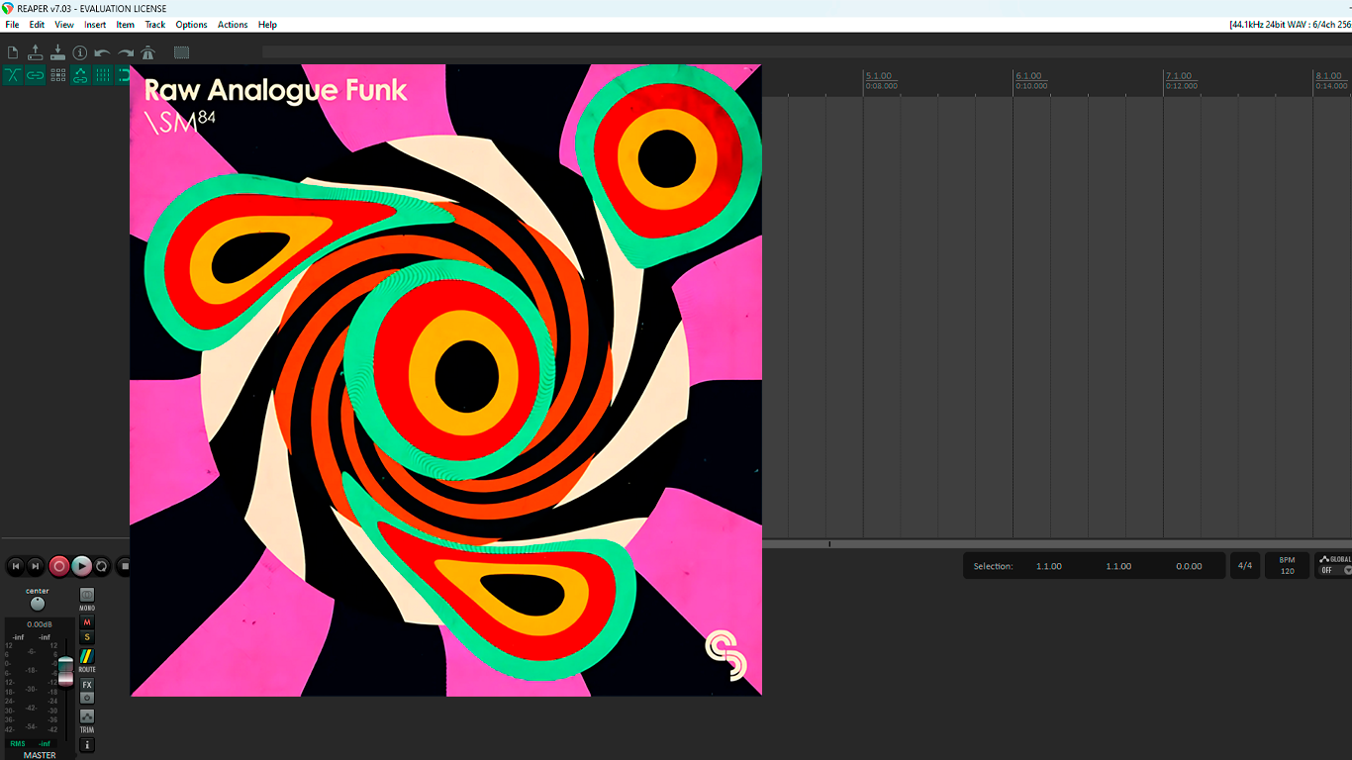Click master track info icon
Screen dimensions: 1352x760
(87, 745)
